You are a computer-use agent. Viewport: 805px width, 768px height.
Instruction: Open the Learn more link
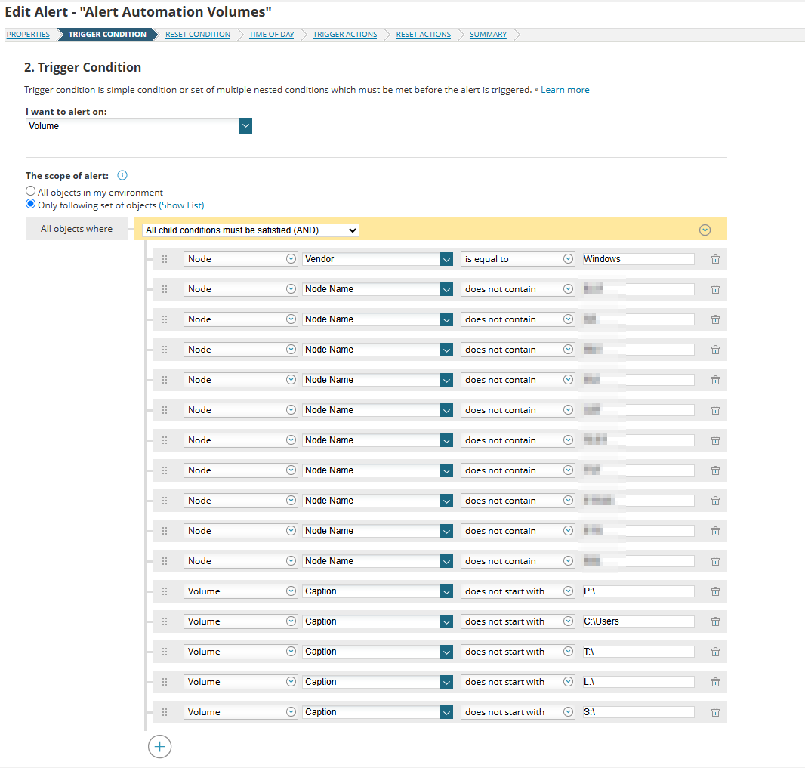click(565, 90)
